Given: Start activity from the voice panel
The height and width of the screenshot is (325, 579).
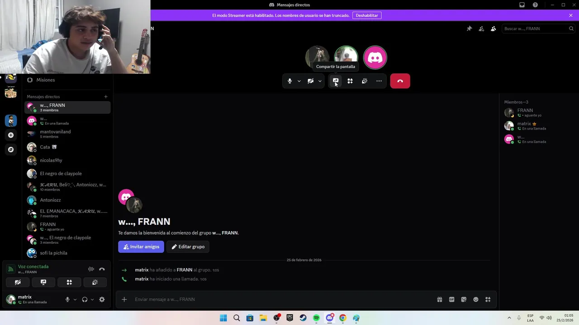Looking at the screenshot, I should tap(69, 282).
